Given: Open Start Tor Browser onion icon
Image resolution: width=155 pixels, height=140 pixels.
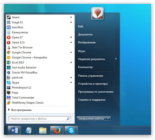Looking at the screenshot, I should [9, 47].
